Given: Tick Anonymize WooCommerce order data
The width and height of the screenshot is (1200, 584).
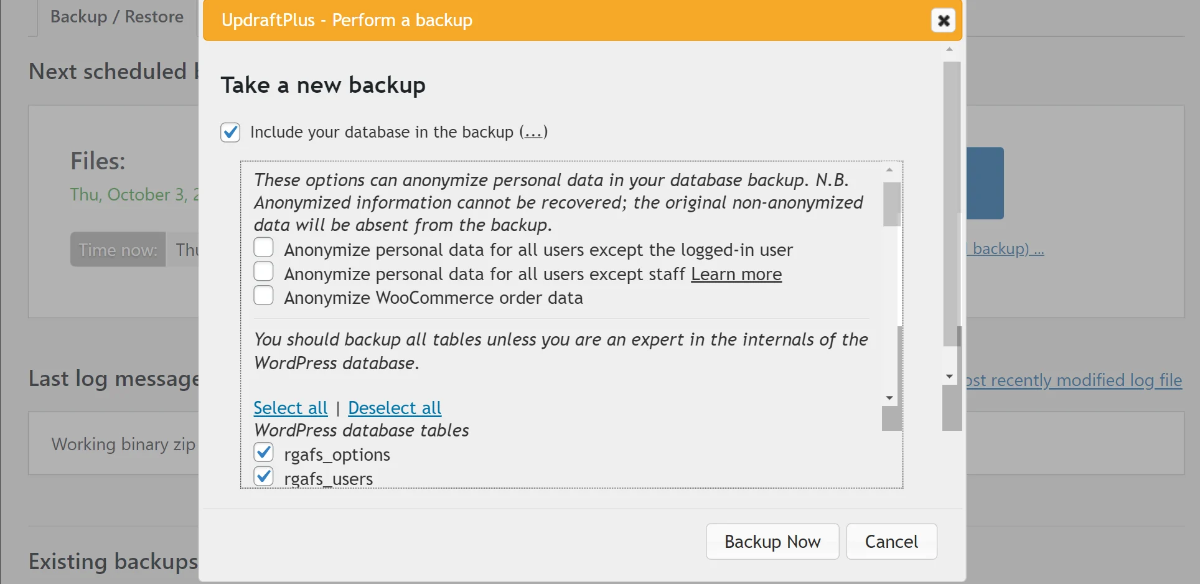Looking at the screenshot, I should (x=264, y=296).
